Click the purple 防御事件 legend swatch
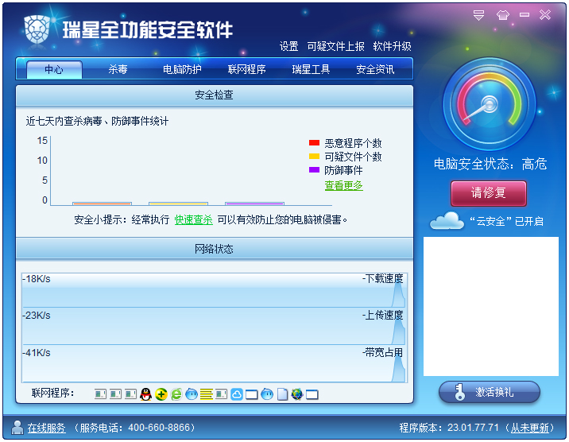 [x=314, y=169]
